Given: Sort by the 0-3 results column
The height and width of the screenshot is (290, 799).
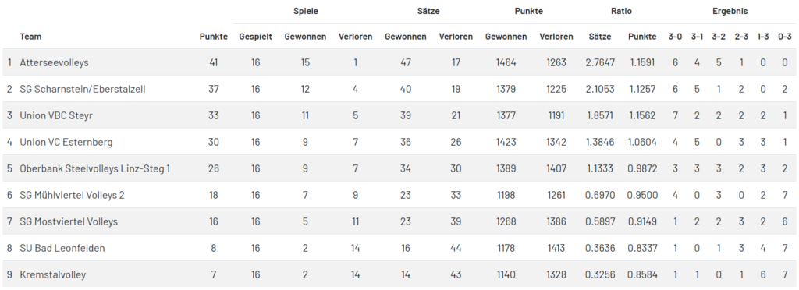Looking at the screenshot, I should coord(785,37).
